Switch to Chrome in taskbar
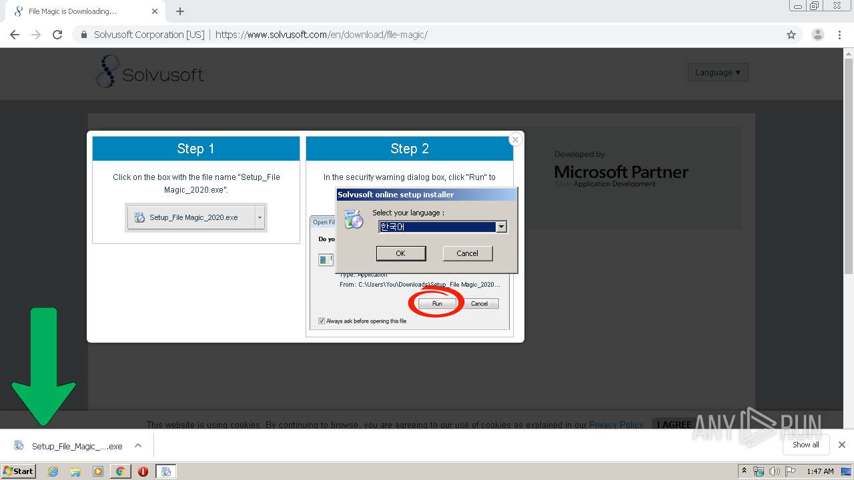 [x=120, y=471]
